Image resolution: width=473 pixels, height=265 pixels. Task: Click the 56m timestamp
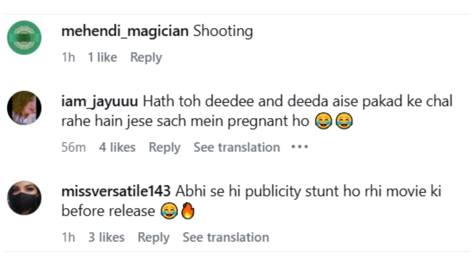pos(74,147)
